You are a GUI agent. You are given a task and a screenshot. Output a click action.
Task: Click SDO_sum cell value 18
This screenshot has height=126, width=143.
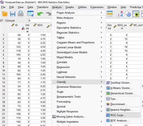coord(120,47)
